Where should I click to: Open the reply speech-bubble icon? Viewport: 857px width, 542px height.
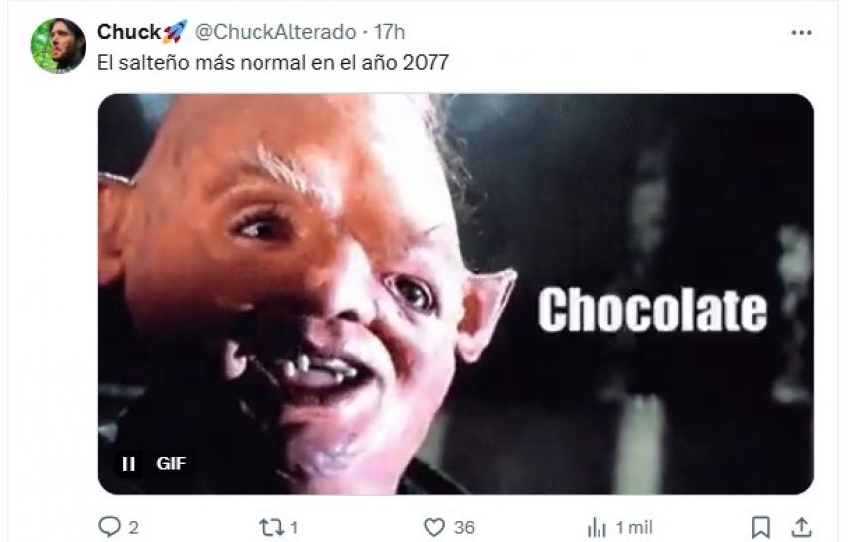pos(109,527)
